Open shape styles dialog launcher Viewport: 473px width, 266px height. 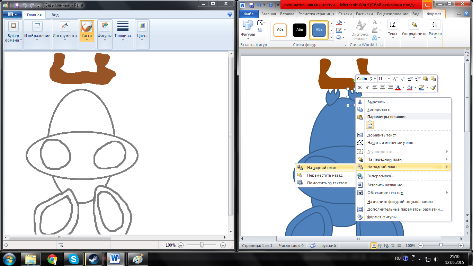pyautogui.click(x=345, y=45)
